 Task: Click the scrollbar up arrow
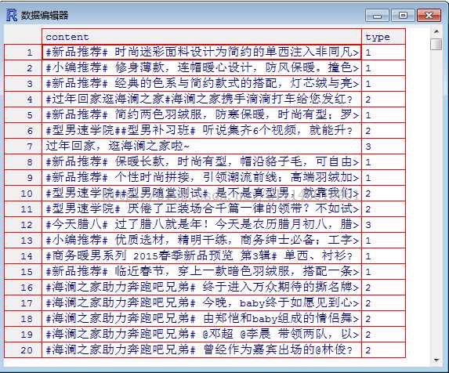436,31
